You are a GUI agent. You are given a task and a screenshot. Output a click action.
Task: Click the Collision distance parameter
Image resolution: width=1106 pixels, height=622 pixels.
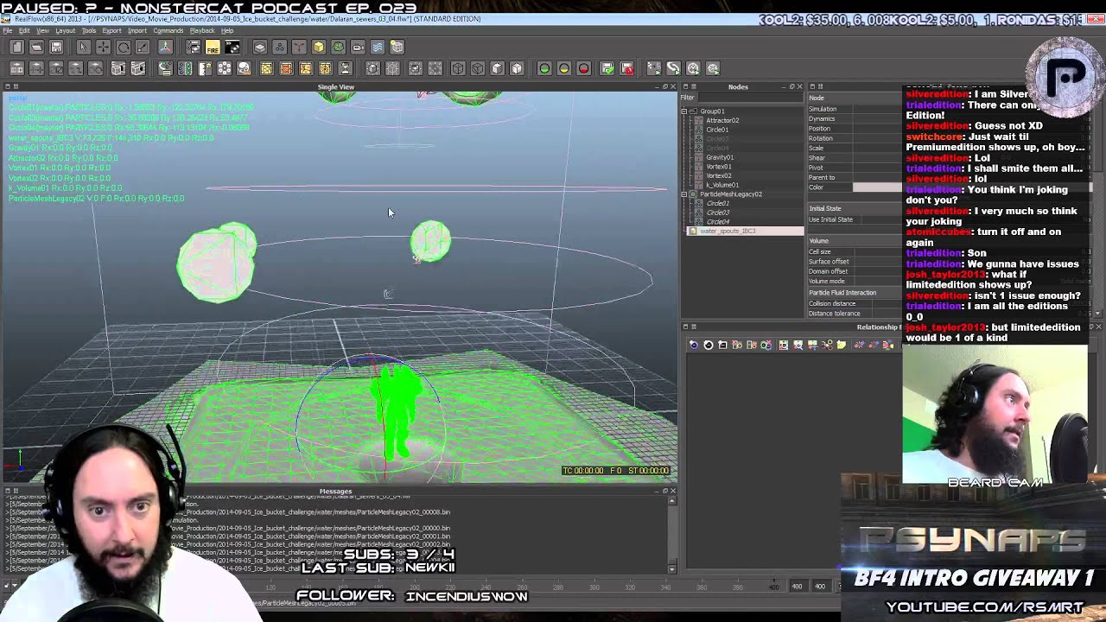pyautogui.click(x=854, y=303)
